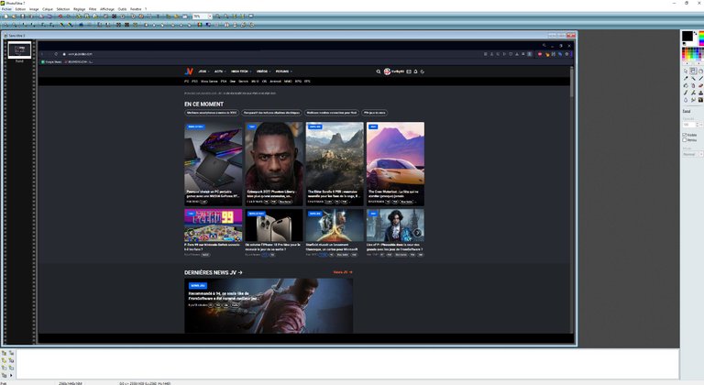Open the Affichage menu
Image resolution: width=704 pixels, height=385 pixels.
(107, 9)
